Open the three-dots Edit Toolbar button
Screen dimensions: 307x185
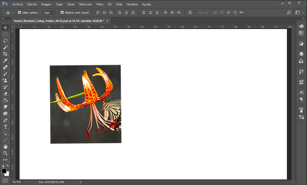click(x=5, y=160)
